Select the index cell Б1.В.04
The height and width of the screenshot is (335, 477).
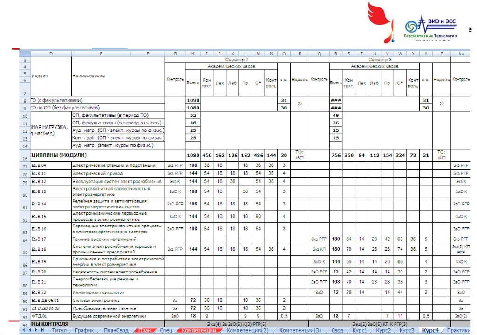pyautogui.click(x=51, y=165)
